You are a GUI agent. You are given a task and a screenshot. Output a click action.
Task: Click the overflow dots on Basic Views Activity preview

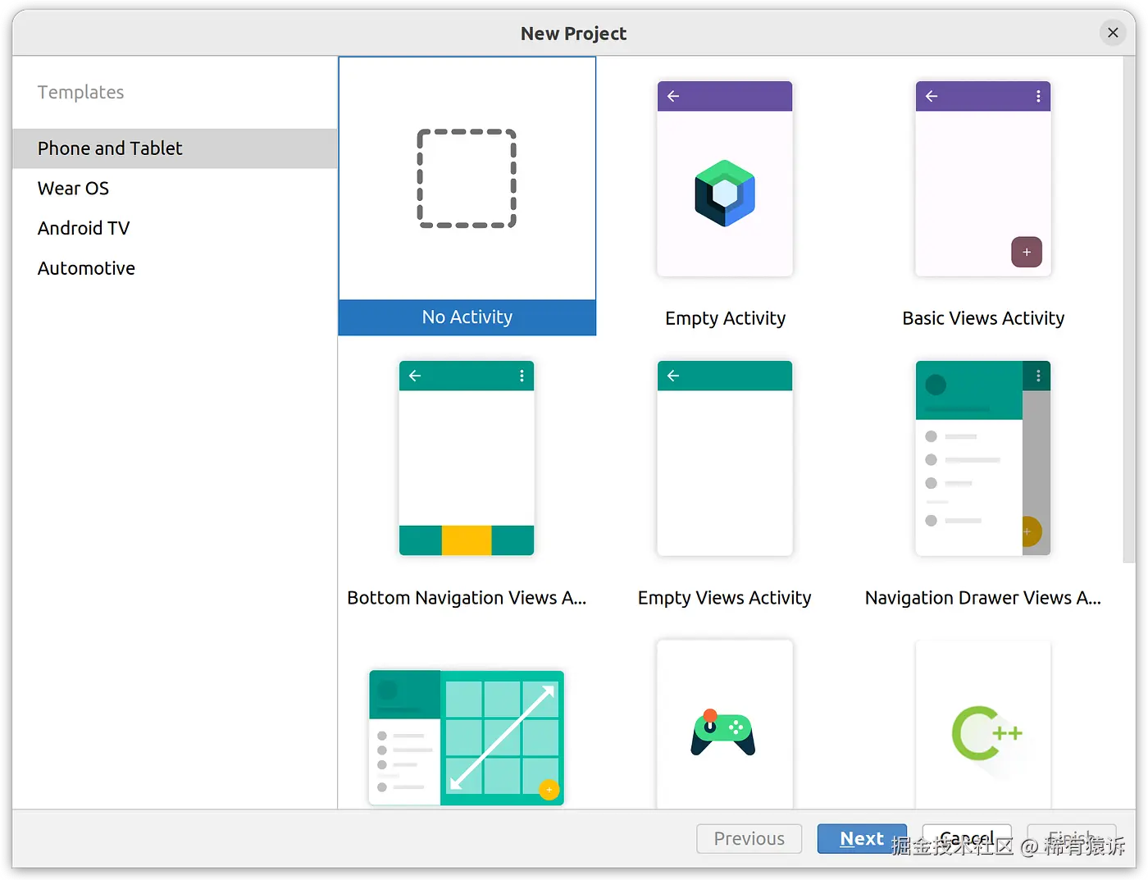tap(1038, 96)
